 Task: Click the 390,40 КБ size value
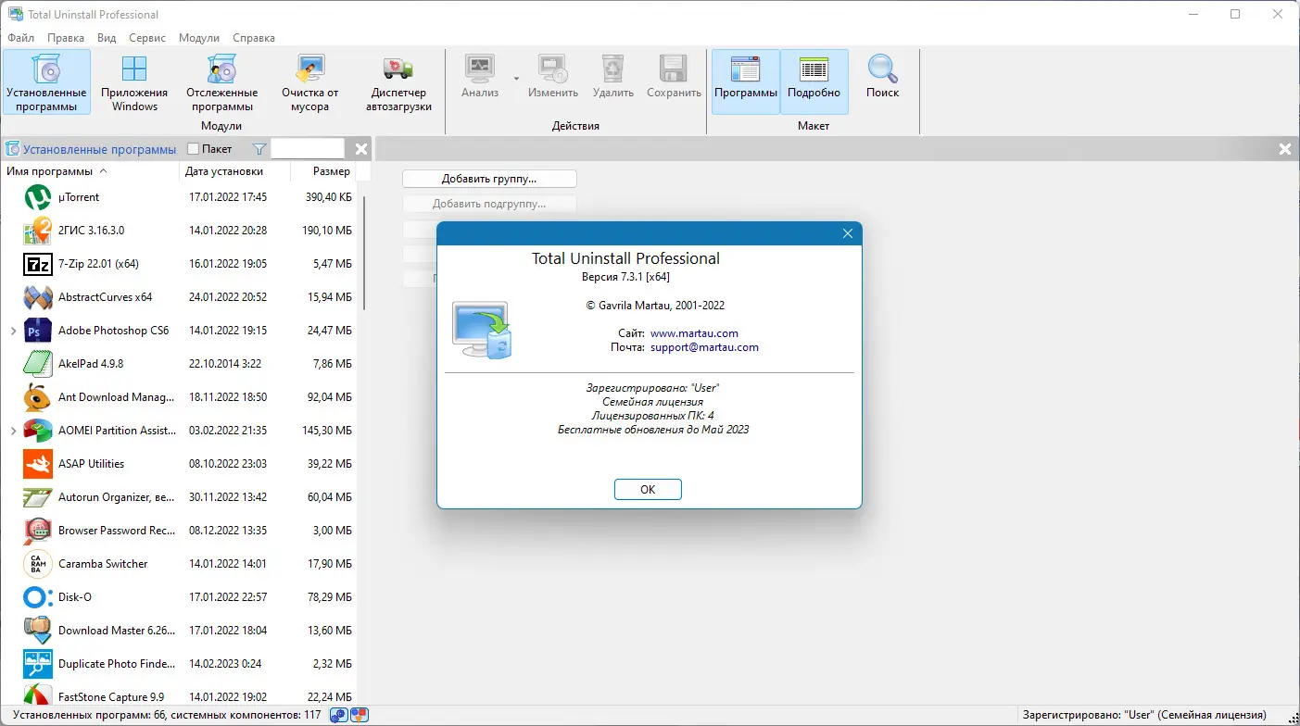tap(328, 197)
